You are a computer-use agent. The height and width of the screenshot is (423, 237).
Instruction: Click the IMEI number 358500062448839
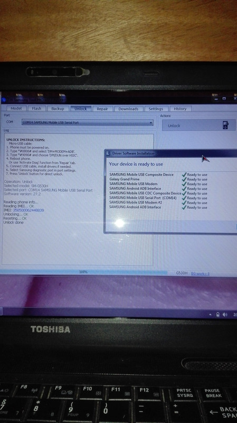point(29,210)
